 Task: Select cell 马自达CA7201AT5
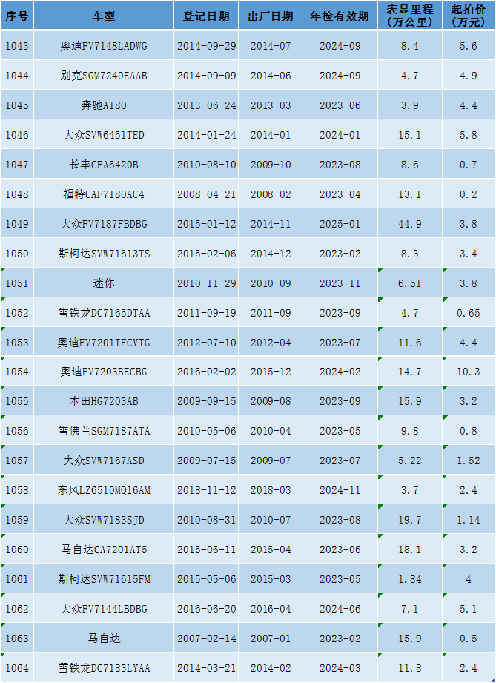coord(104,549)
